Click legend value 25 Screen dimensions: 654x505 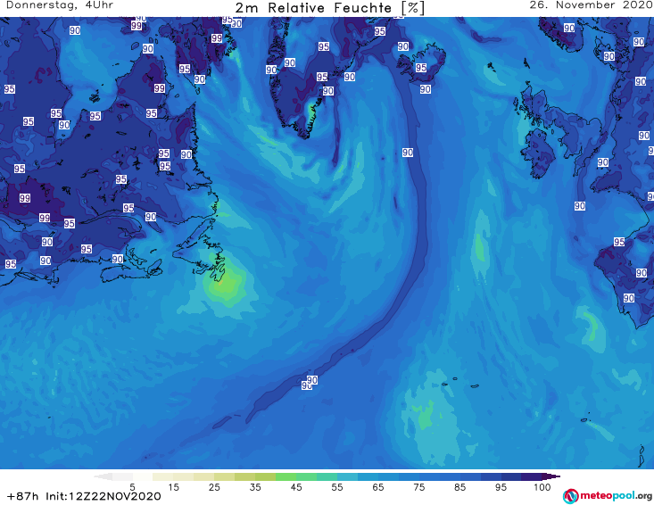point(214,487)
